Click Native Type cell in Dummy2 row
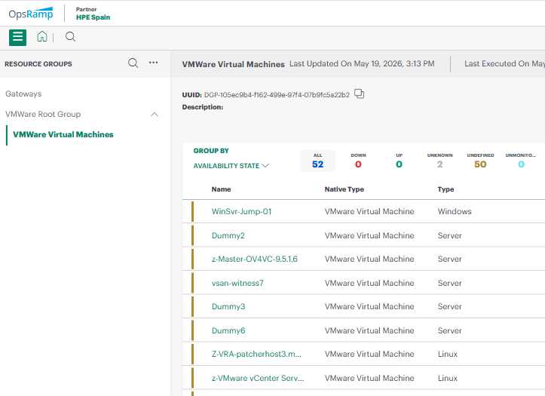The width and height of the screenshot is (545, 396). tap(369, 235)
